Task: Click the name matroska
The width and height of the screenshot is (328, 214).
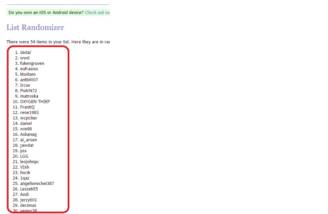Action: [29, 96]
